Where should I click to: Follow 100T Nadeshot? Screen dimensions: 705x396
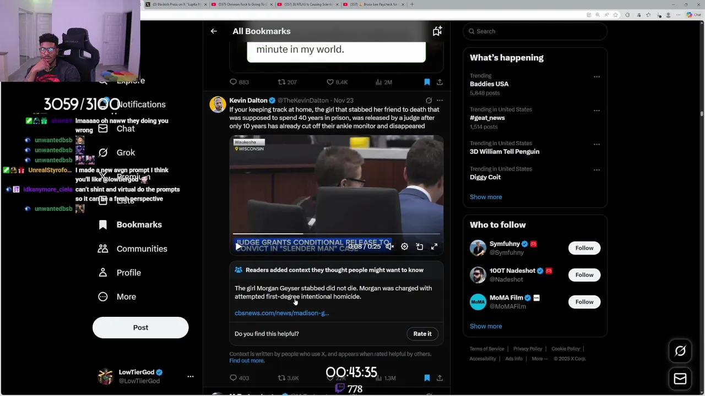[x=584, y=275]
